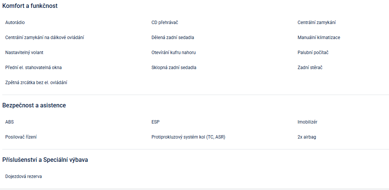Click the Autorádio feature item
The width and height of the screenshot is (389, 190).
15,23
